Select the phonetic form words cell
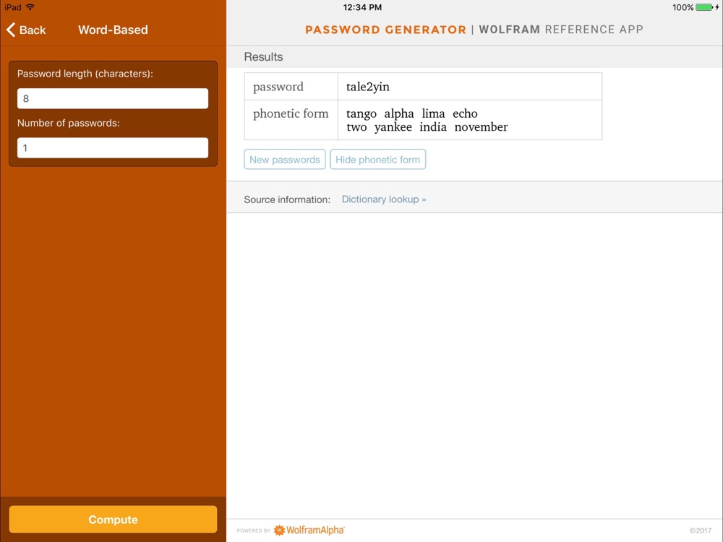This screenshot has width=723, height=542. (469, 120)
